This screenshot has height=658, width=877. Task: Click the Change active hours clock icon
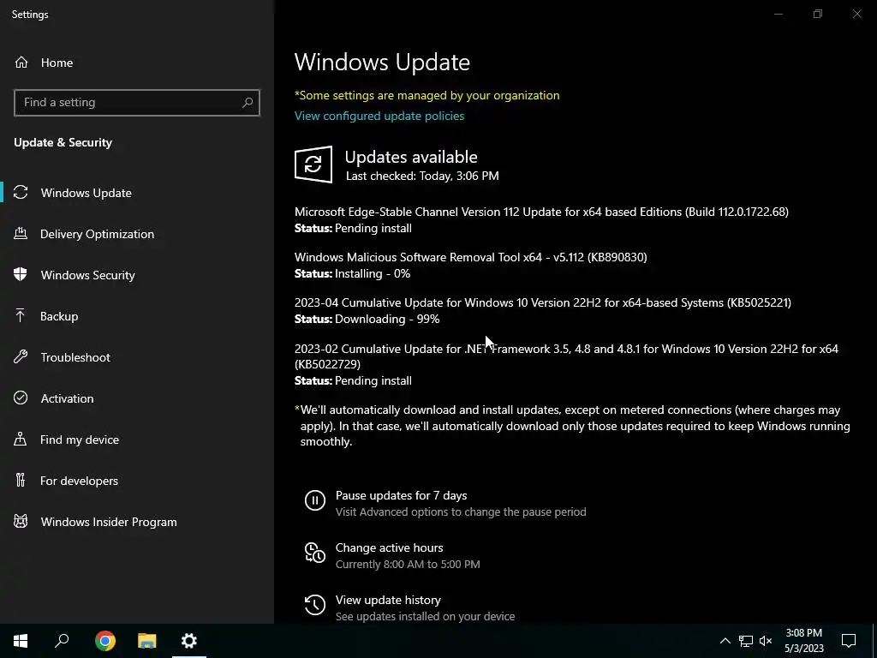[315, 553]
